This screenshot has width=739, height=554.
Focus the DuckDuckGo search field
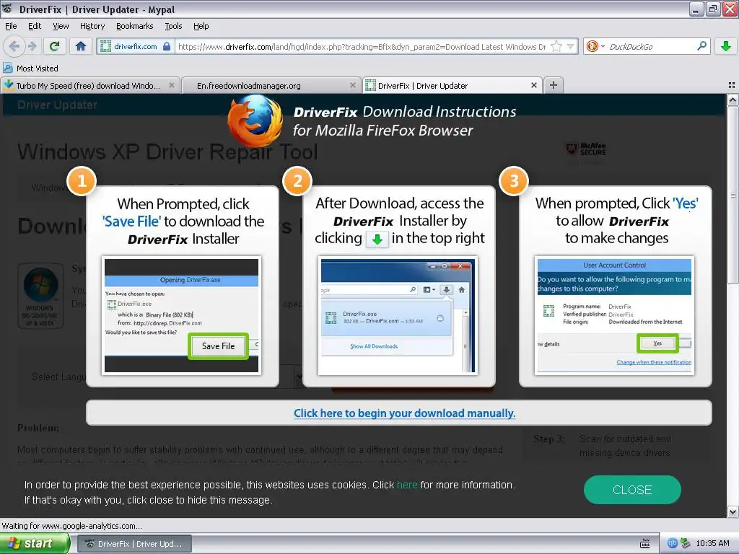tap(650, 46)
